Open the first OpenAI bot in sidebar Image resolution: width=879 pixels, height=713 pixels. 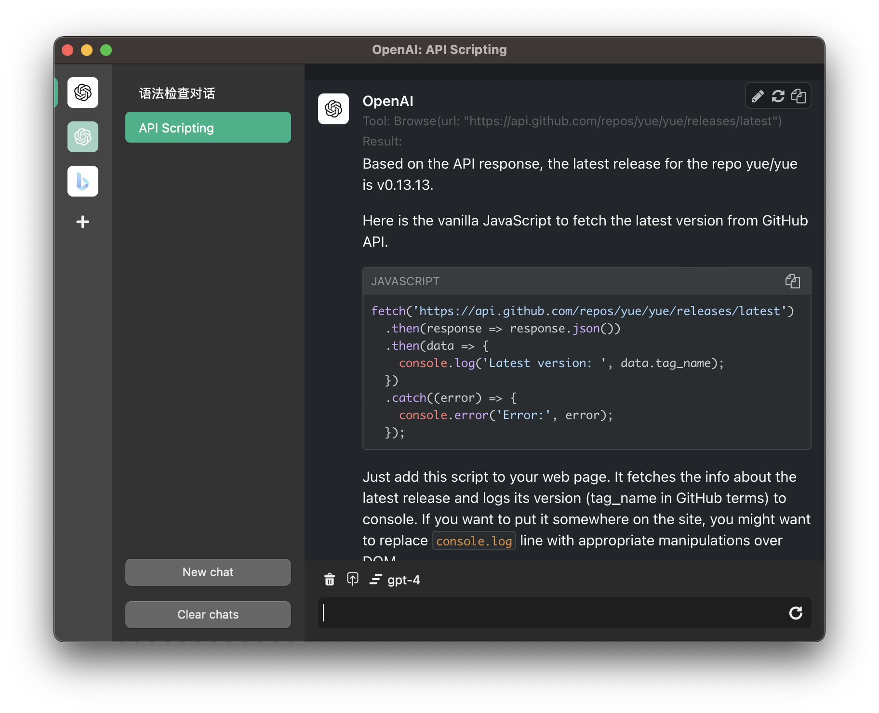click(82, 92)
